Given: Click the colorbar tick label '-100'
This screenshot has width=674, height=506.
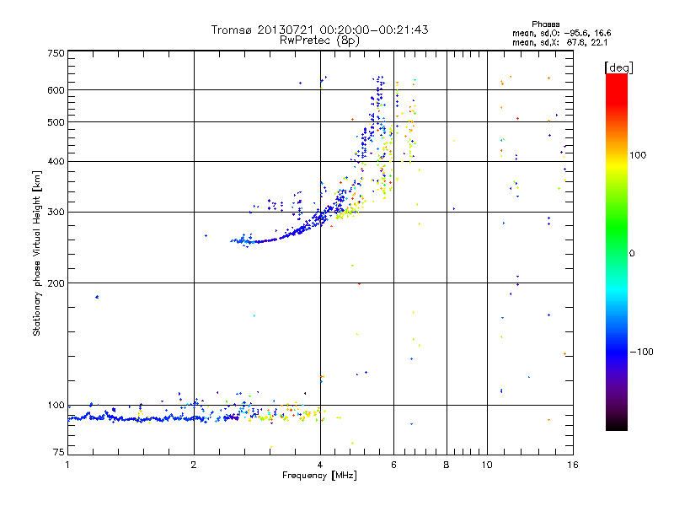Looking at the screenshot, I should [x=641, y=352].
